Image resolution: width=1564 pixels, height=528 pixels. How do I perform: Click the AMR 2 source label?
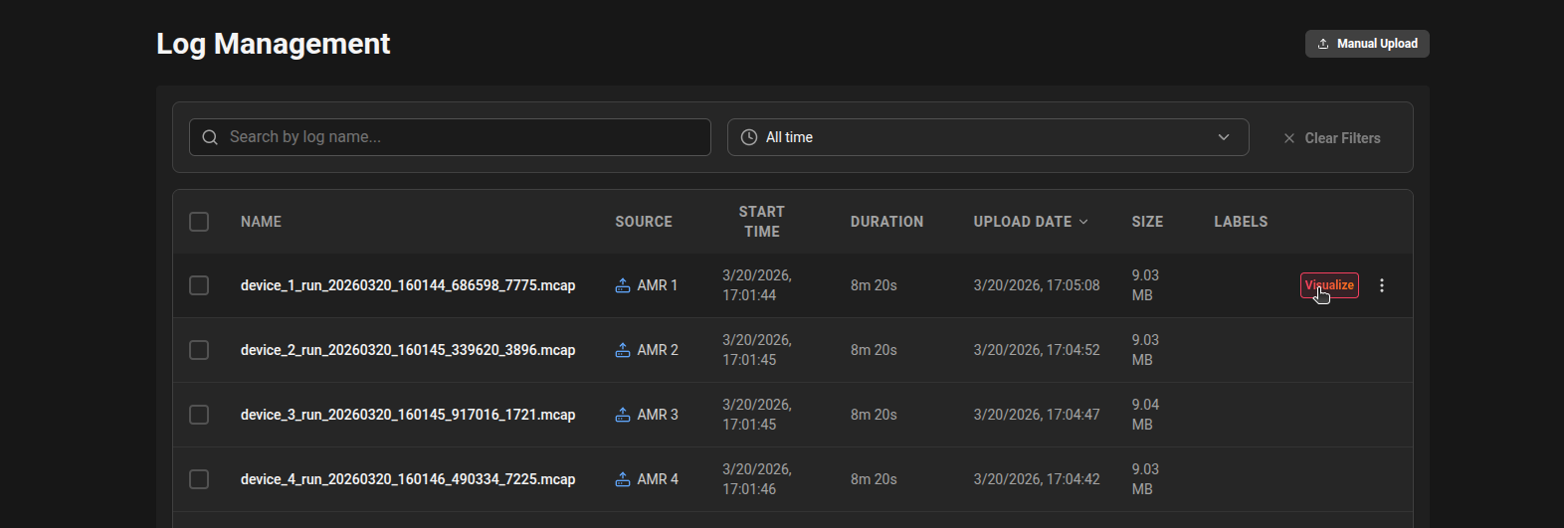tap(658, 350)
